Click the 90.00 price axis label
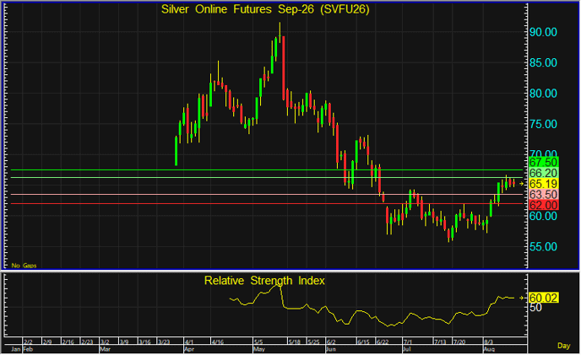Image resolution: width=581 pixels, height=355 pixels. [x=543, y=32]
